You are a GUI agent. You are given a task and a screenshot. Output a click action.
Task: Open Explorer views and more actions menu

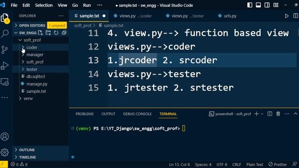[x=61, y=16]
